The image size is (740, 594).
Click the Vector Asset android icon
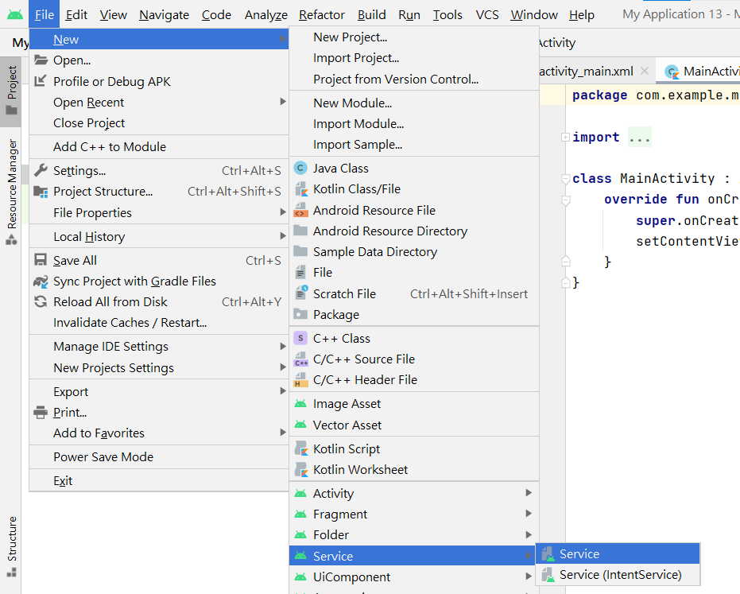tap(300, 425)
